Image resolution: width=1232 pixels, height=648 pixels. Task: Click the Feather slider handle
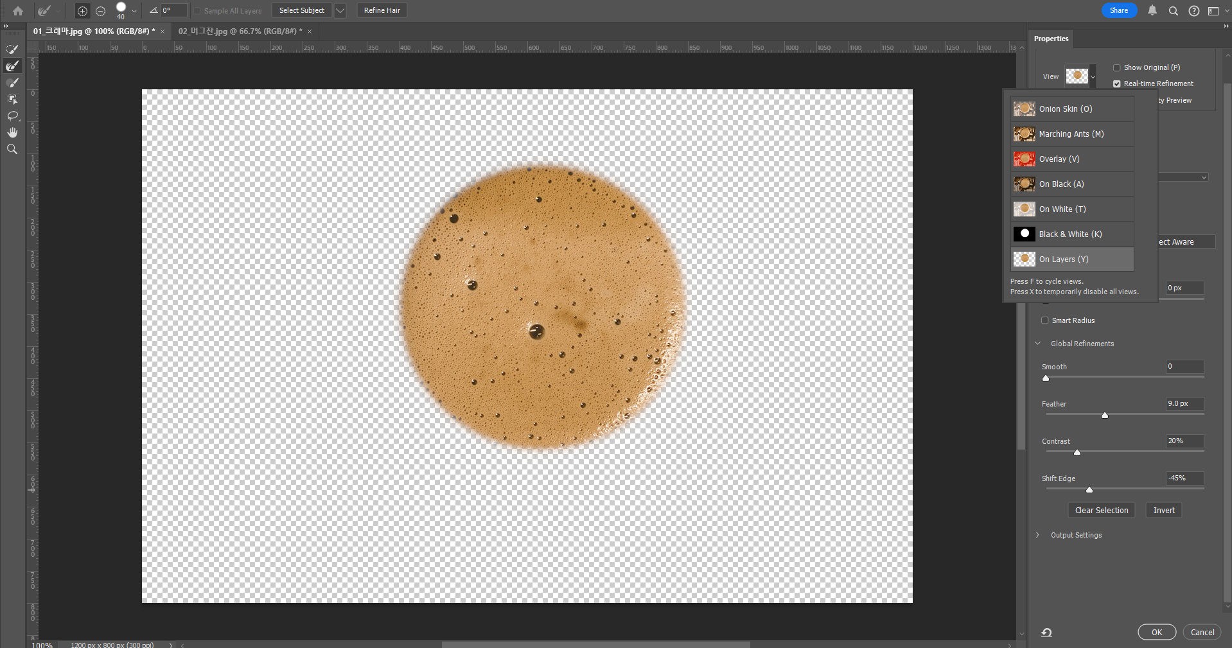click(x=1105, y=416)
